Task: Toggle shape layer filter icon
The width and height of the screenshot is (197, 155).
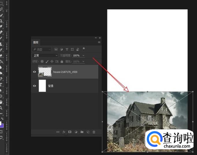Action: [x=72, y=49]
